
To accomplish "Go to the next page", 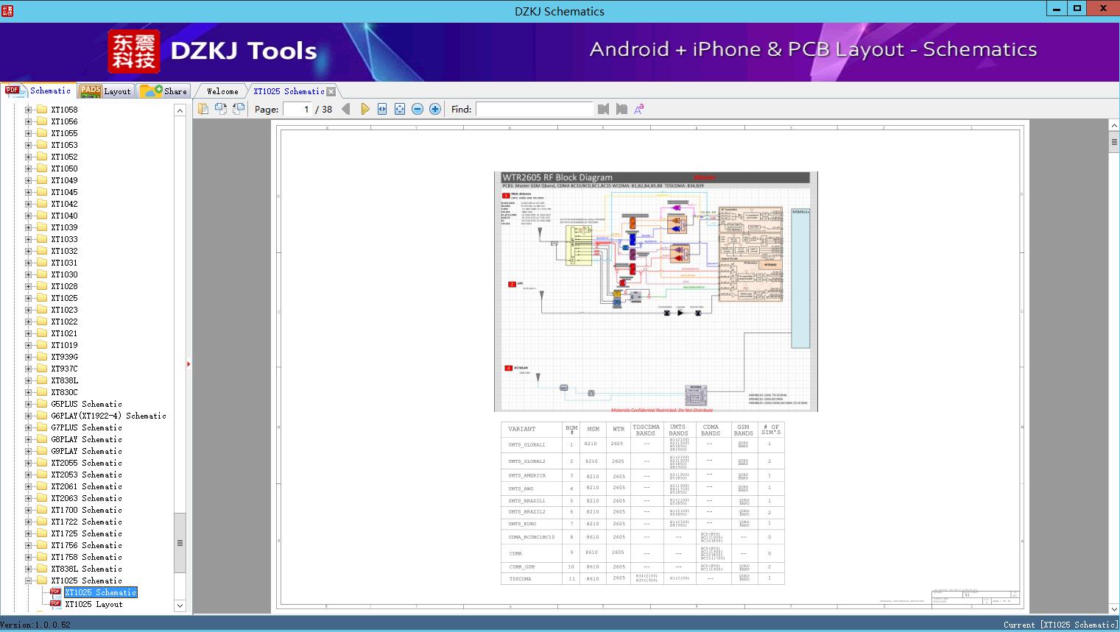I will 364,109.
